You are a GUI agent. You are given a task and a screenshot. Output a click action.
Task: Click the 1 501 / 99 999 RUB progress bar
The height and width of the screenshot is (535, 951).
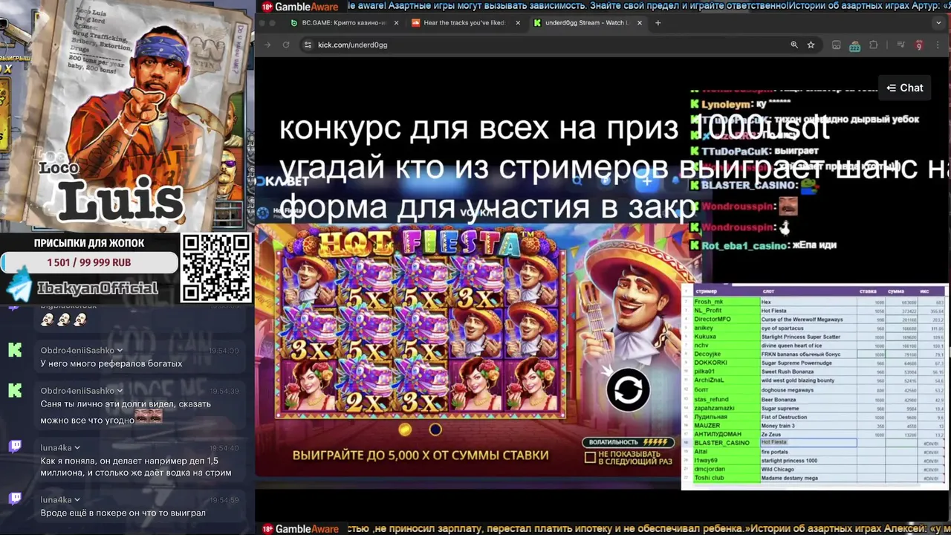coord(89,262)
